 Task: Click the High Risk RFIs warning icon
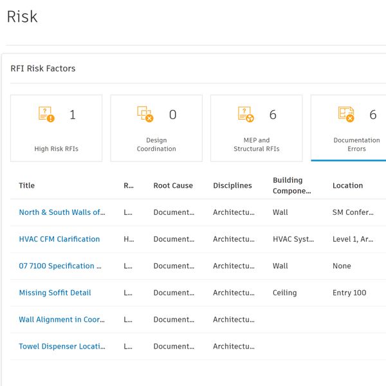(46, 115)
